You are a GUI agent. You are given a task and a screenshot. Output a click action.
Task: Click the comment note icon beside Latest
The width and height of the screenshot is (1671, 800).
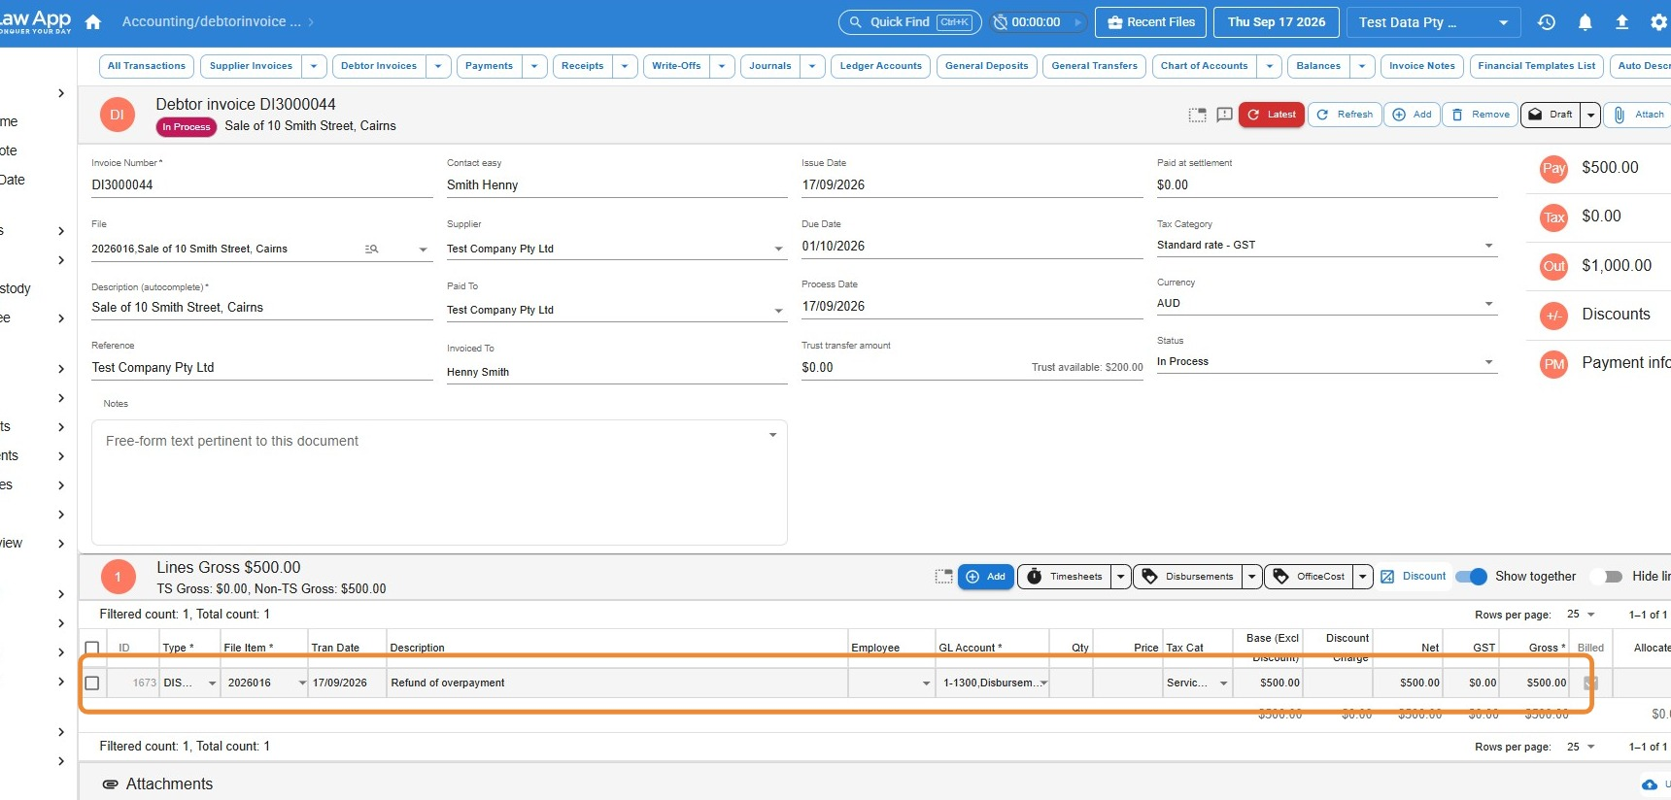tap(1224, 115)
